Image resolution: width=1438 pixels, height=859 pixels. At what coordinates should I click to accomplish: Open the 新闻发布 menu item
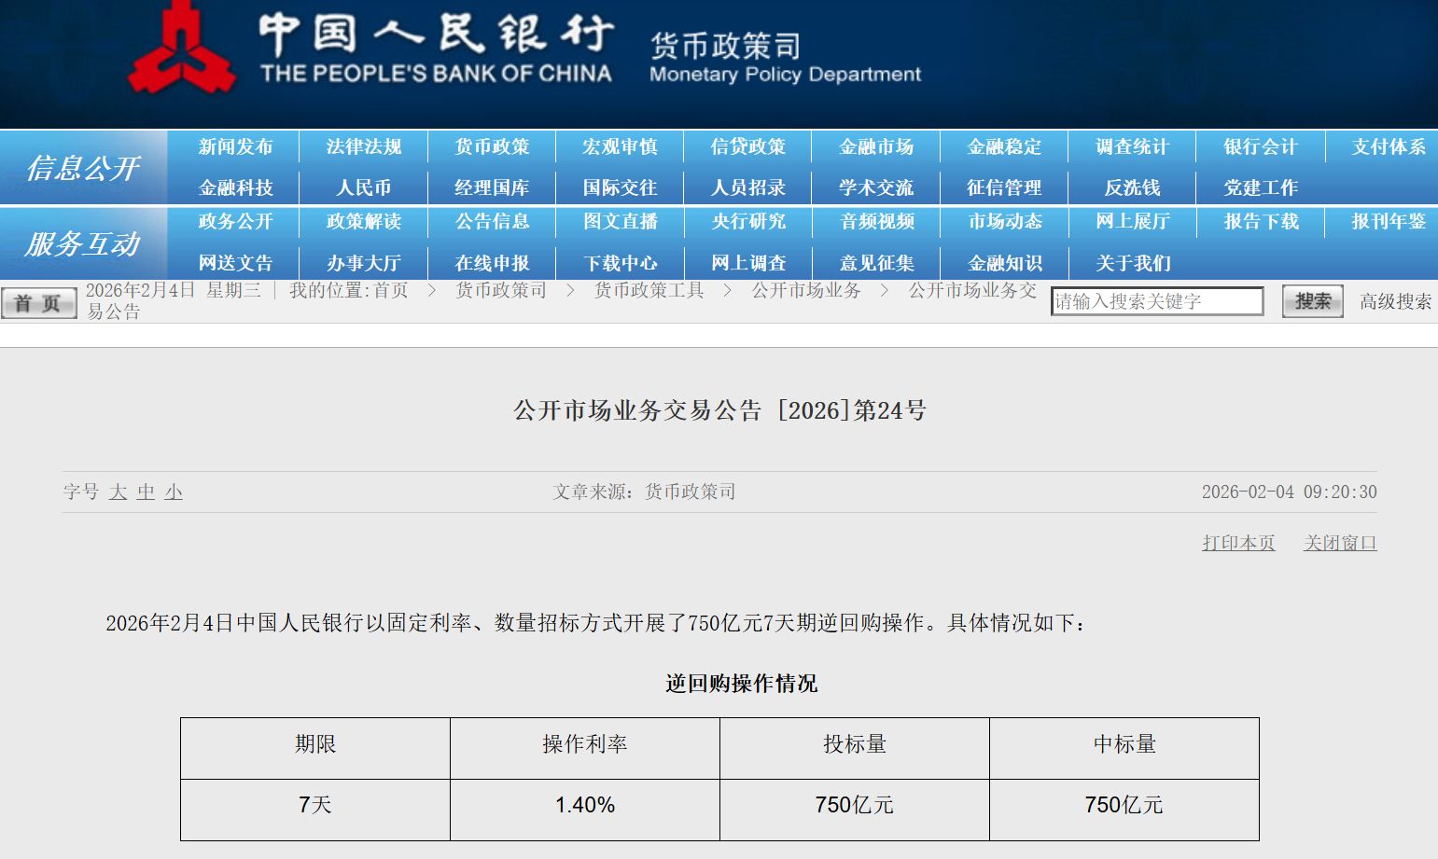coord(235,147)
